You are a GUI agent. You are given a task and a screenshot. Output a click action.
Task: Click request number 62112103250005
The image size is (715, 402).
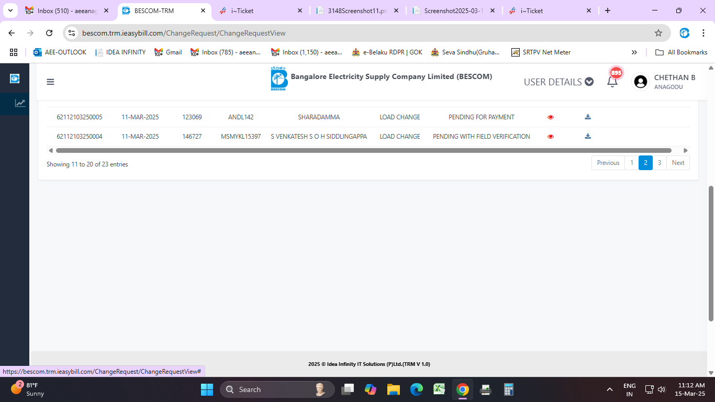click(80, 117)
